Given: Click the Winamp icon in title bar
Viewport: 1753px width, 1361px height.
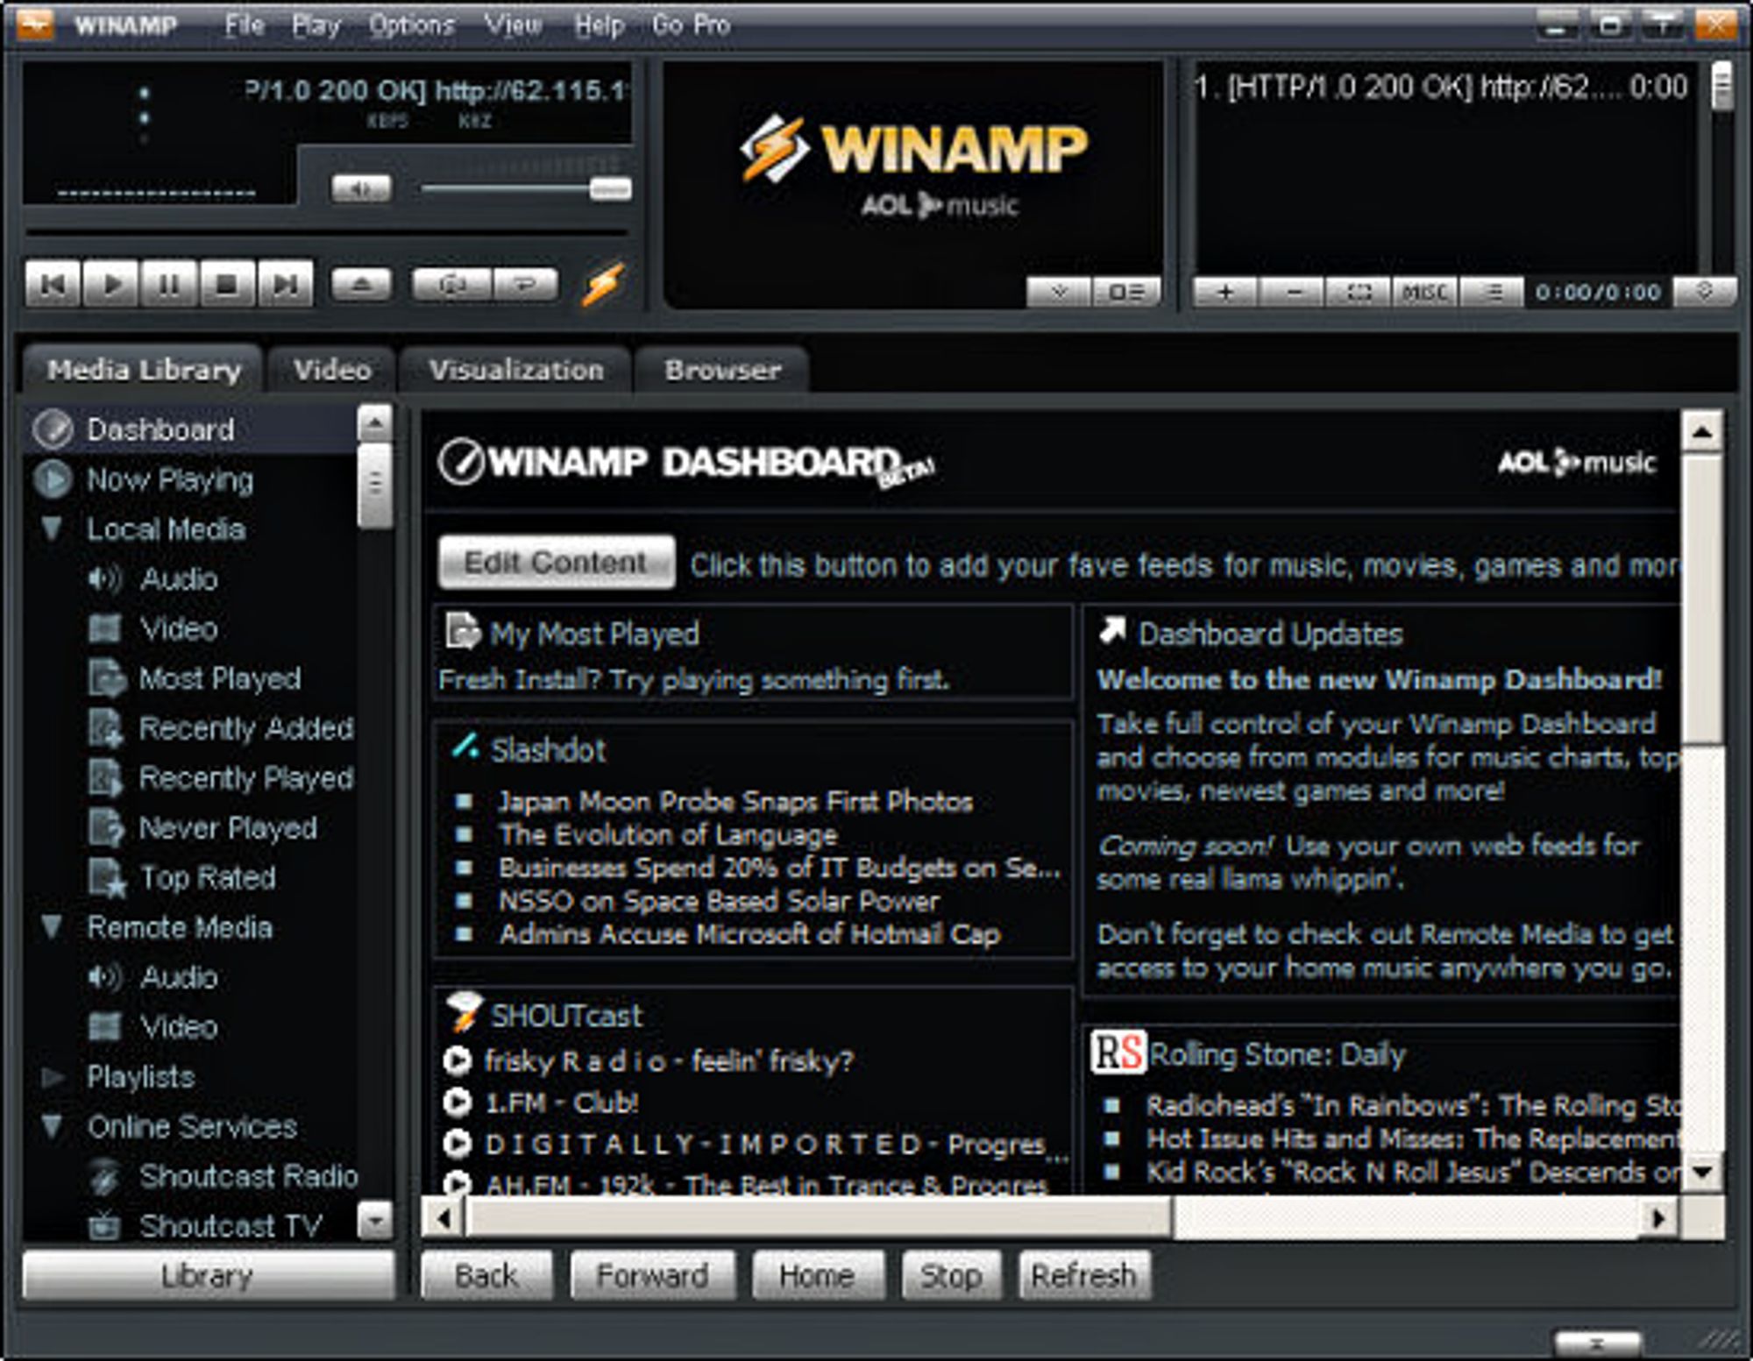Looking at the screenshot, I should click(35, 25).
